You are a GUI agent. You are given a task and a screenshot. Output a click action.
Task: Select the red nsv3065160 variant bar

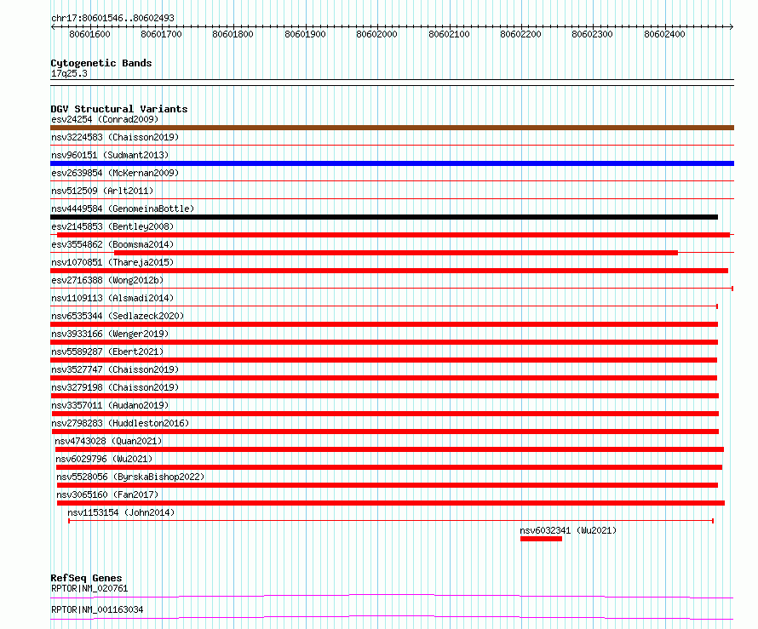[391, 503]
